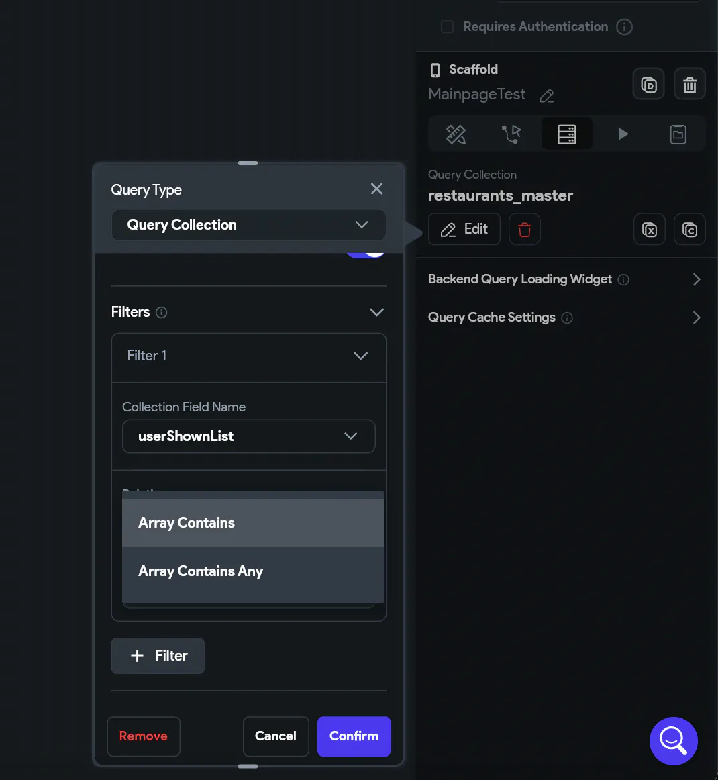Delete the Scaffold widget with trash icon
Screen dimensions: 718x780
tap(690, 84)
